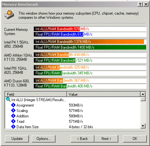The height and width of the screenshot is (146, 150).
Task: Open the Options dialog
Action: click(43, 139)
